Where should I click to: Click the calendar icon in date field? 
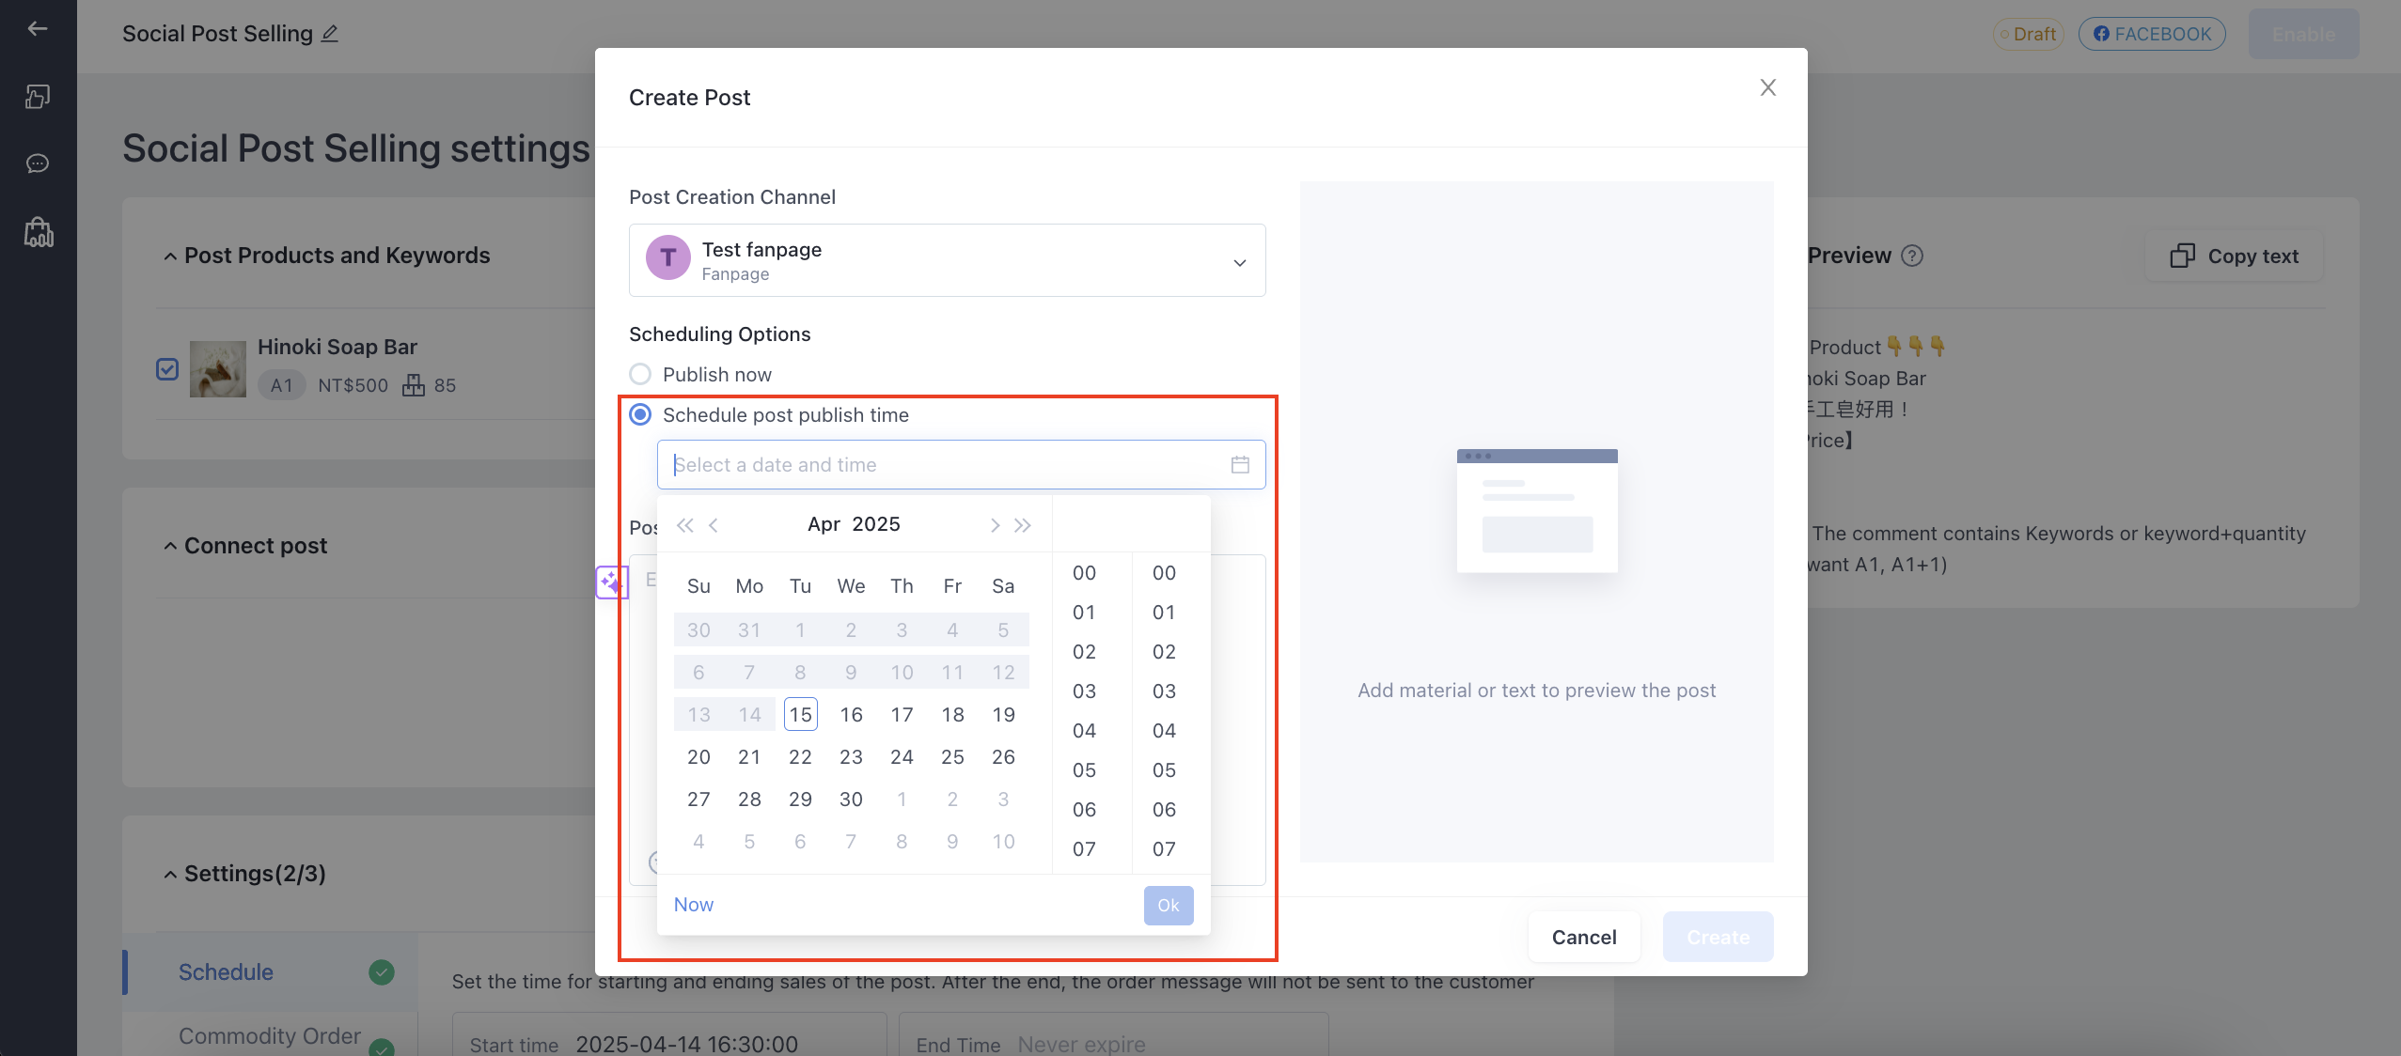1240,465
